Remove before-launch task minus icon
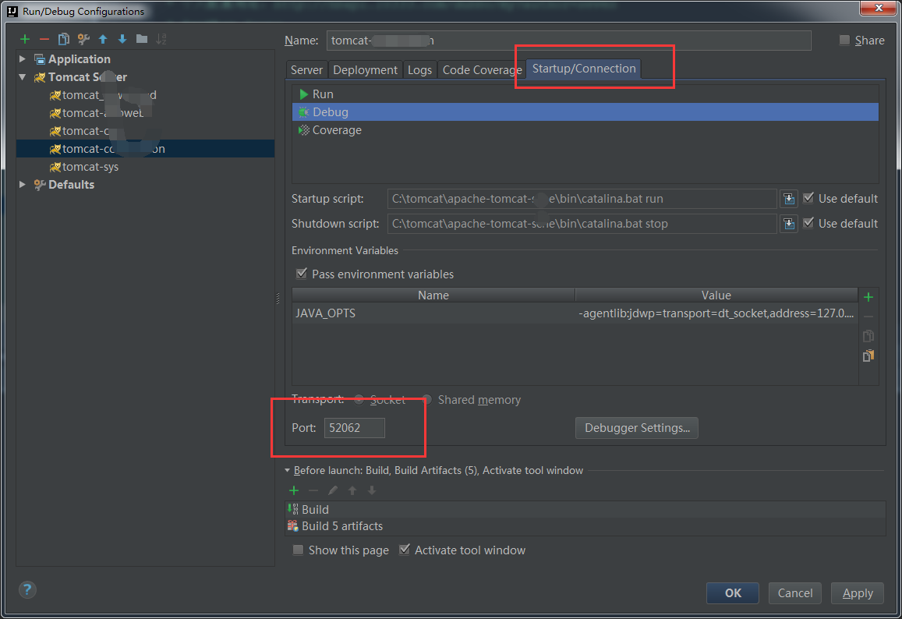The image size is (902, 619). (x=313, y=490)
